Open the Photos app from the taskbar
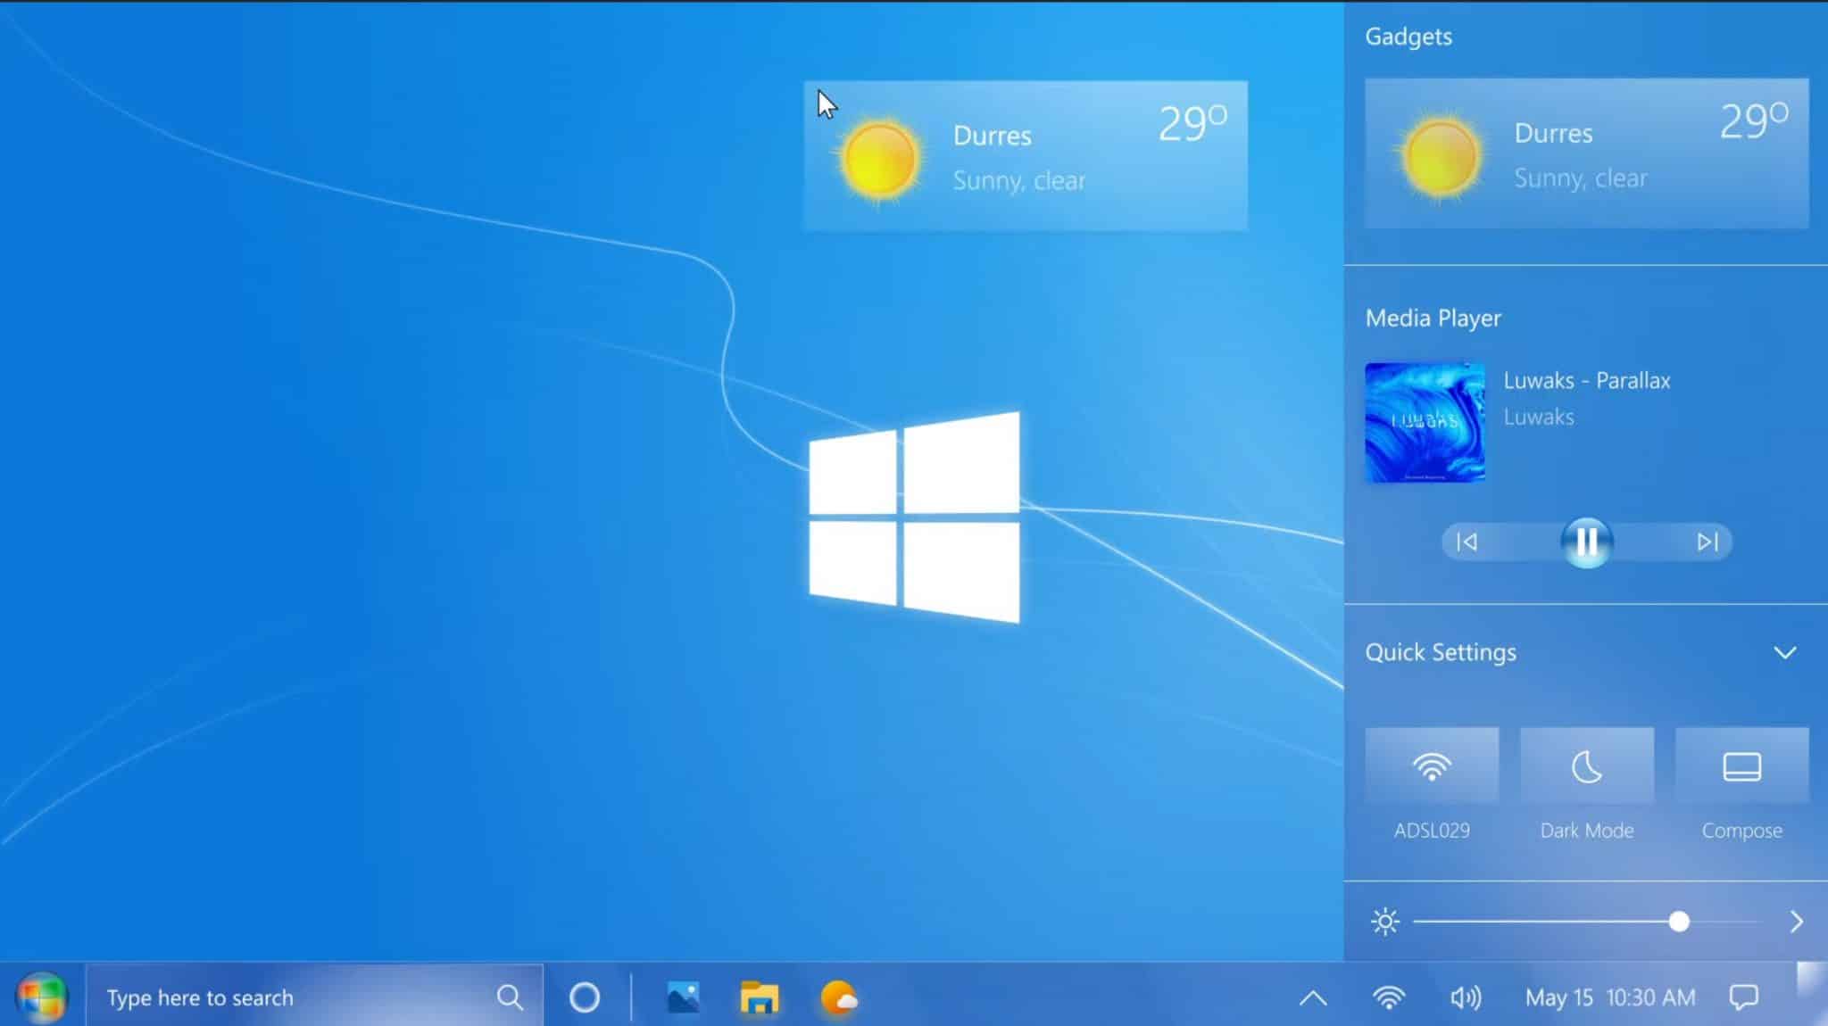The image size is (1828, 1026). coord(682,997)
